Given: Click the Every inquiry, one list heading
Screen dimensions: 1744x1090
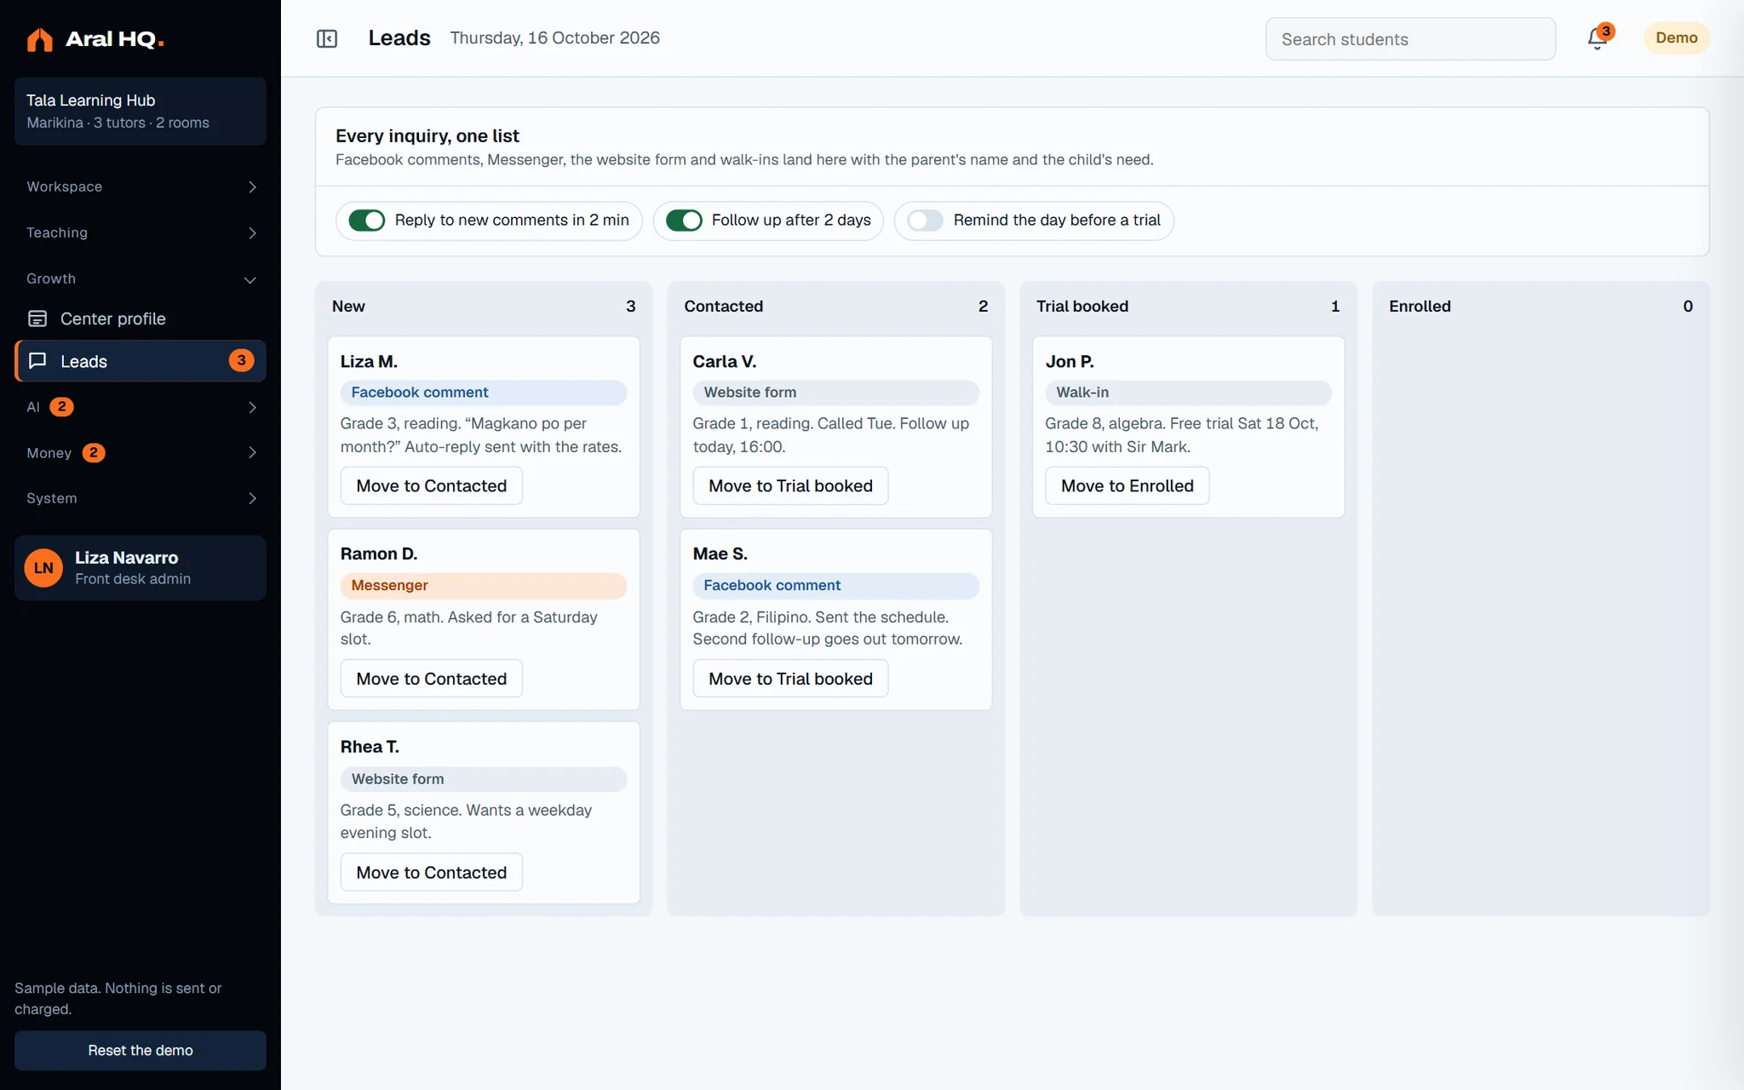Looking at the screenshot, I should tap(427, 136).
